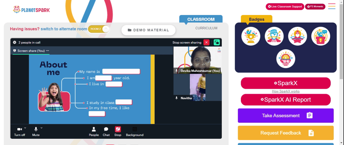Turn off the camera
Image resolution: width=344 pixels, height=145 pixels.
coord(20,131)
